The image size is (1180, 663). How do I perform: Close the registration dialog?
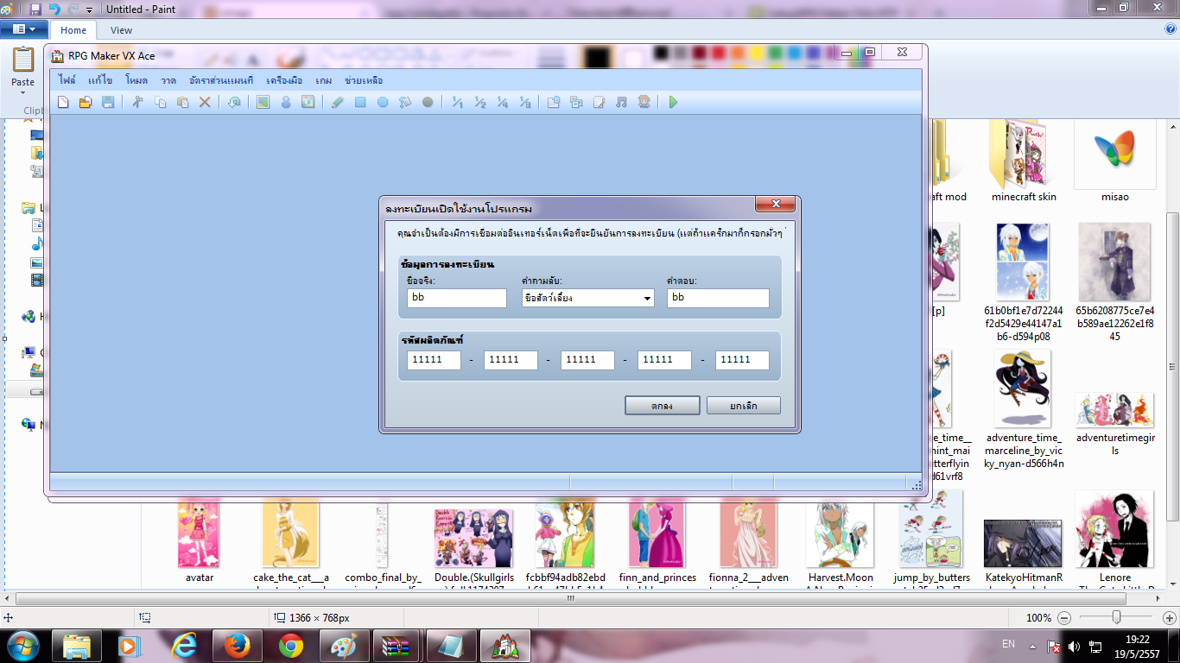coord(775,205)
